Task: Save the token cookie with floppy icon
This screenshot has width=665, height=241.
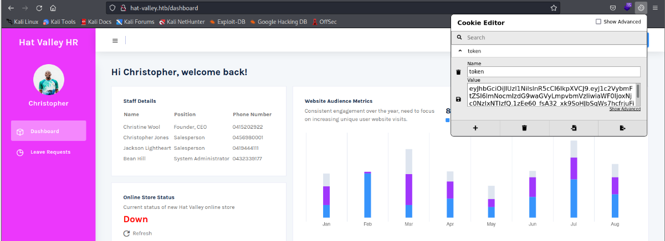Action: [458, 99]
